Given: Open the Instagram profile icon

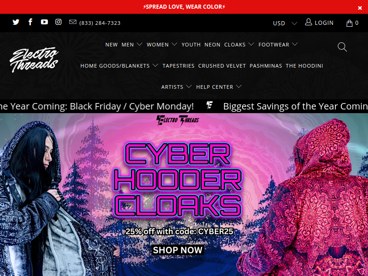Looking at the screenshot, I should [x=58, y=22].
